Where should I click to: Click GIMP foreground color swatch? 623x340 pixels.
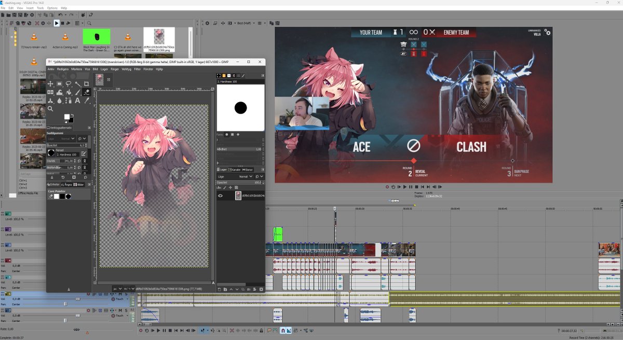[x=67, y=117]
